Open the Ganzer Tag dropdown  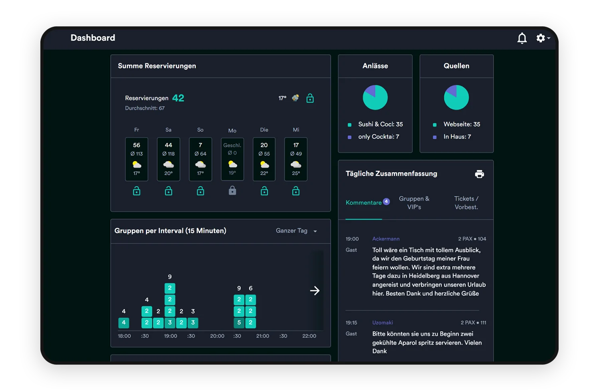(296, 231)
